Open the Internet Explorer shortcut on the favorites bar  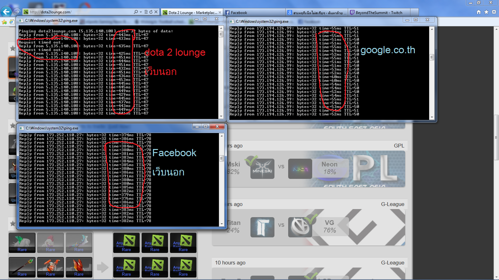pyautogui.click(x=12, y=22)
